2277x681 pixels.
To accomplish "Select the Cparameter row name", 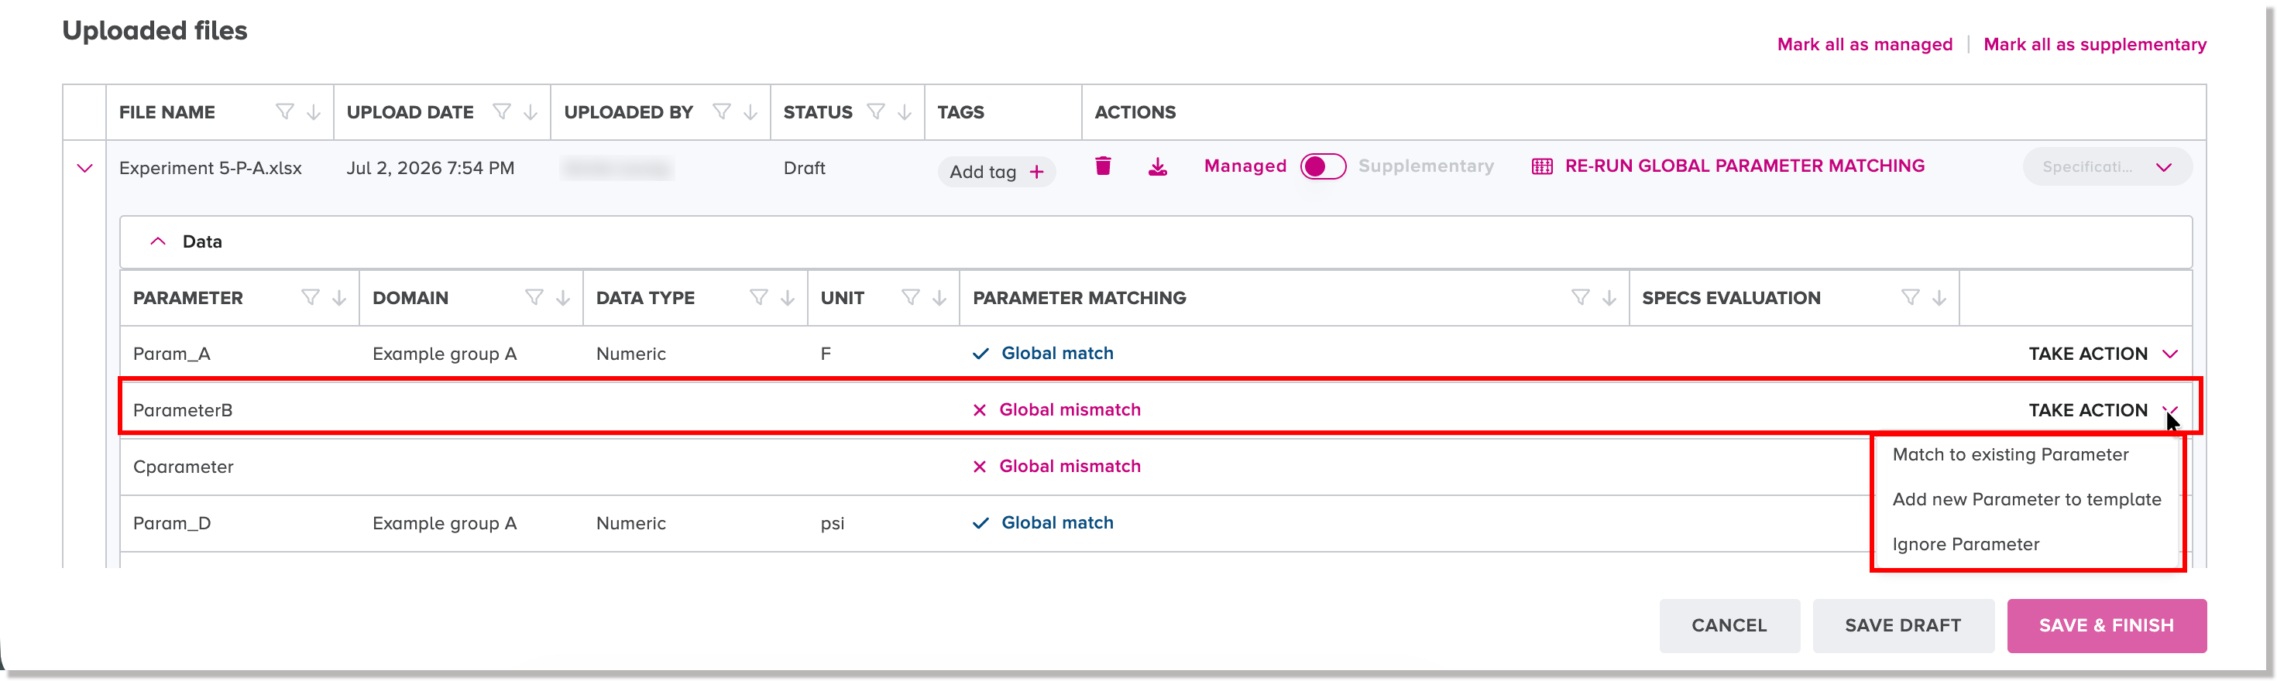I will [x=183, y=467].
